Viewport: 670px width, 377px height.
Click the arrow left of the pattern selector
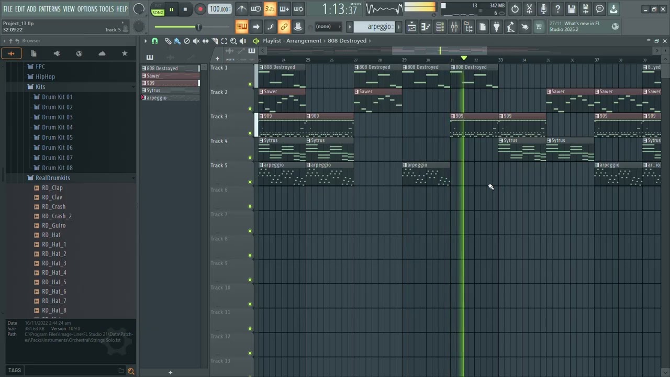point(350,27)
